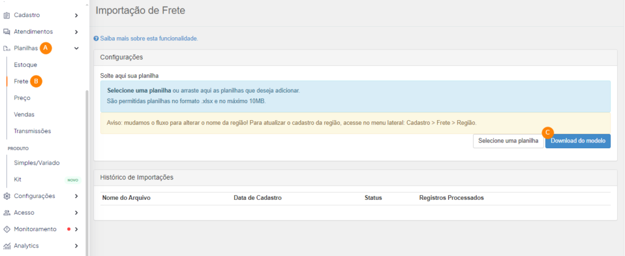Expand the Configurações menu chevron
The width and height of the screenshot is (625, 256).
tap(76, 196)
